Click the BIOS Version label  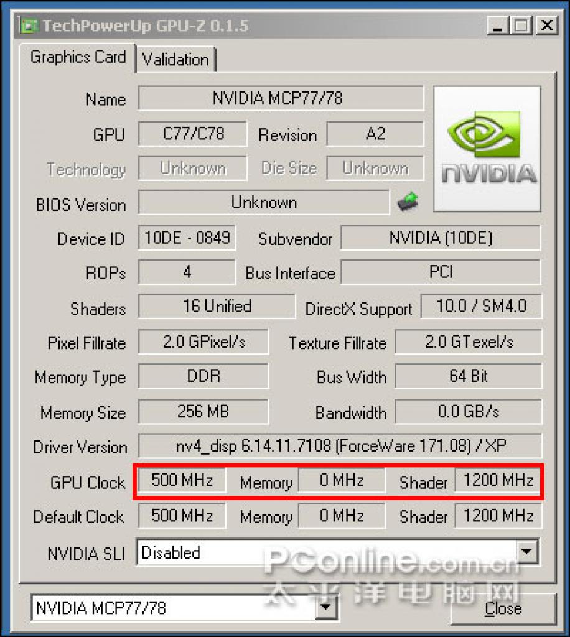click(81, 205)
